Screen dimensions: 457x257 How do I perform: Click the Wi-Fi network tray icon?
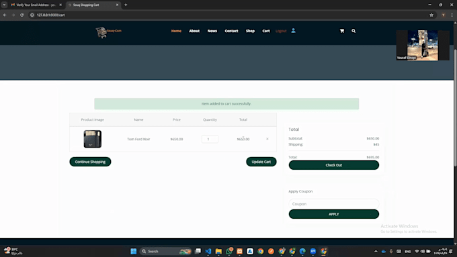click(x=417, y=251)
